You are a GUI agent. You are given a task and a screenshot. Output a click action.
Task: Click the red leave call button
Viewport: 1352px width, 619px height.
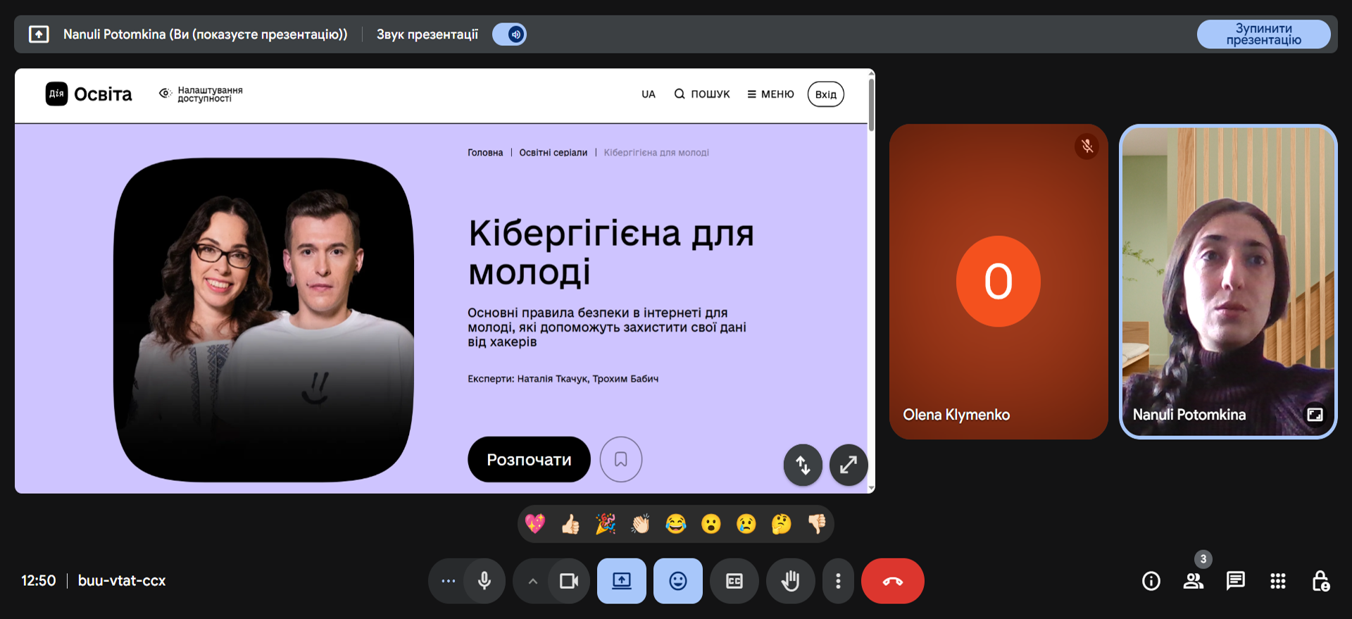[892, 581]
